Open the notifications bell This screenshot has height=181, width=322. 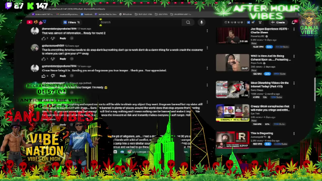tap(294, 22)
